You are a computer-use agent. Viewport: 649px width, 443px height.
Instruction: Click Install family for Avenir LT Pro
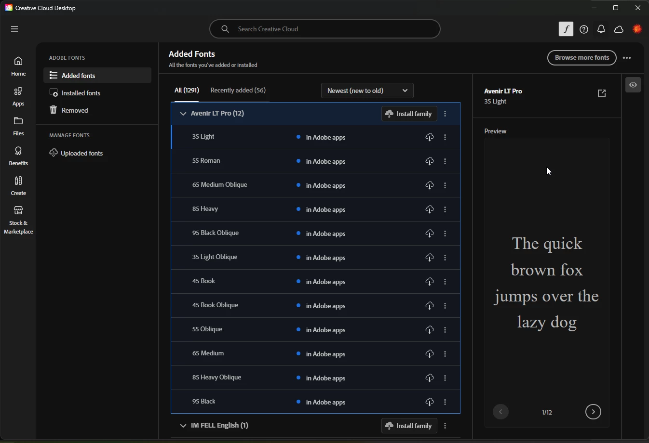pyautogui.click(x=409, y=114)
